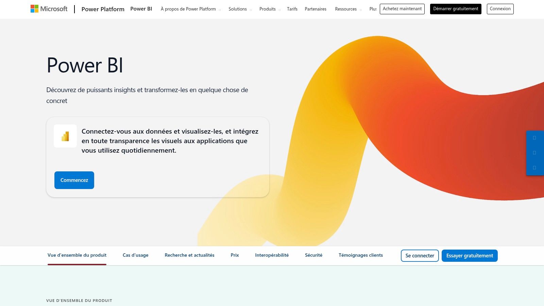This screenshot has height=306, width=544.
Task: Click the Commencez button
Action: coord(74,180)
